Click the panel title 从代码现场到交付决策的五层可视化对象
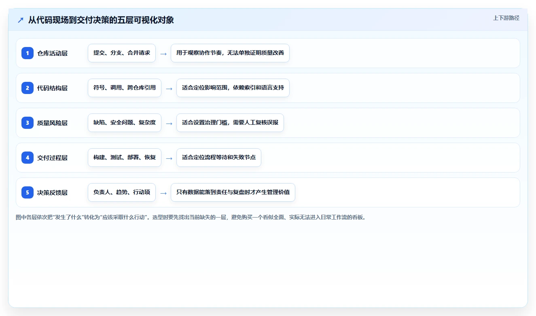Viewport: 536px width, 316px height. (x=101, y=20)
